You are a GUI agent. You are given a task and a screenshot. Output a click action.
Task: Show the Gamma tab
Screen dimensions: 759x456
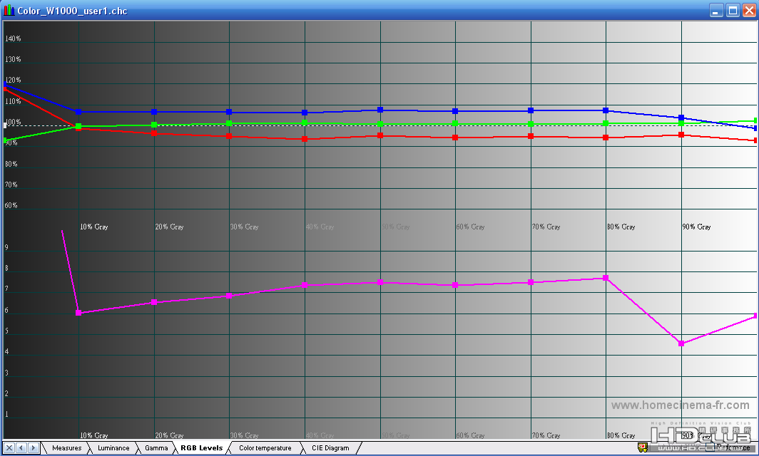tap(156, 447)
